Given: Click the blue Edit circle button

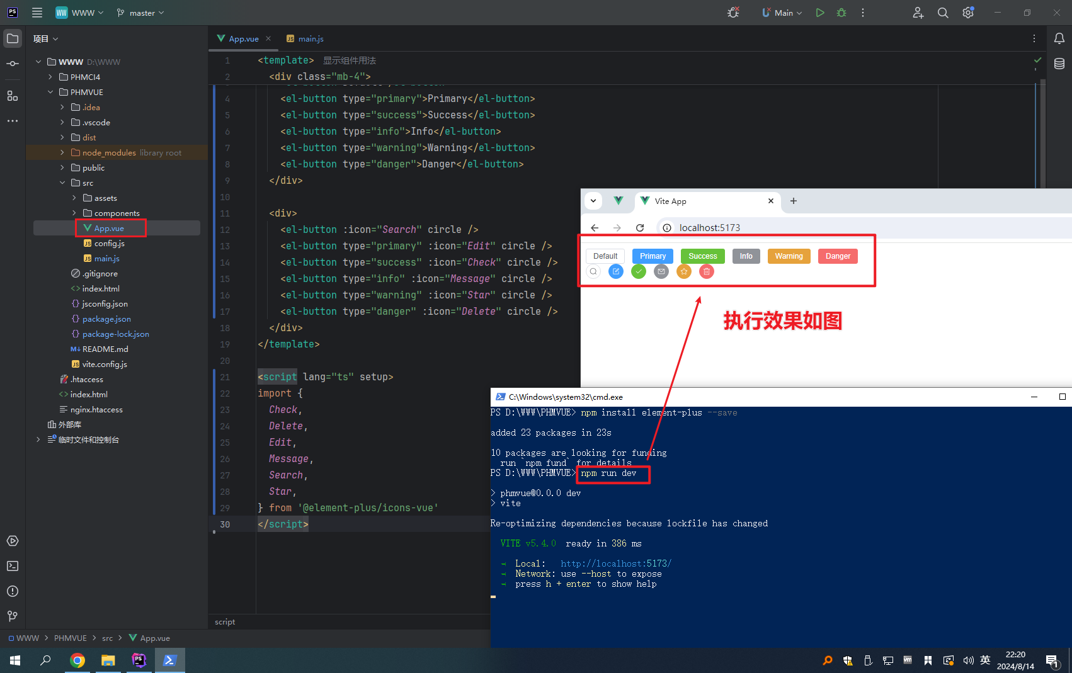Looking at the screenshot, I should point(616,271).
